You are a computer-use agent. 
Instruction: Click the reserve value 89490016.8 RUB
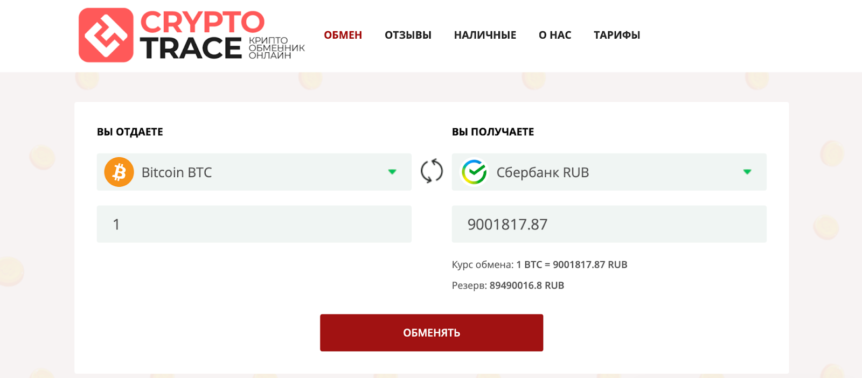tap(527, 285)
